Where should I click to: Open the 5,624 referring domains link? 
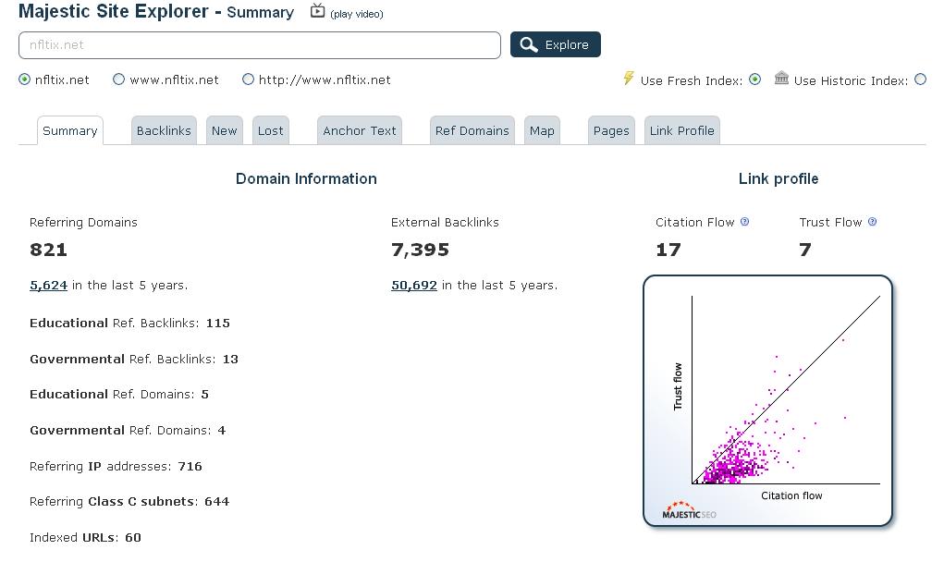pyautogui.click(x=48, y=286)
